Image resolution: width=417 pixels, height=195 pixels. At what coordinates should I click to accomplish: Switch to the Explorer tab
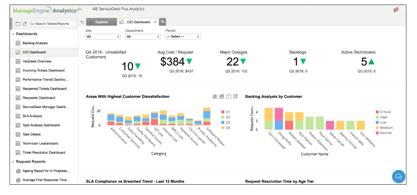click(101, 22)
